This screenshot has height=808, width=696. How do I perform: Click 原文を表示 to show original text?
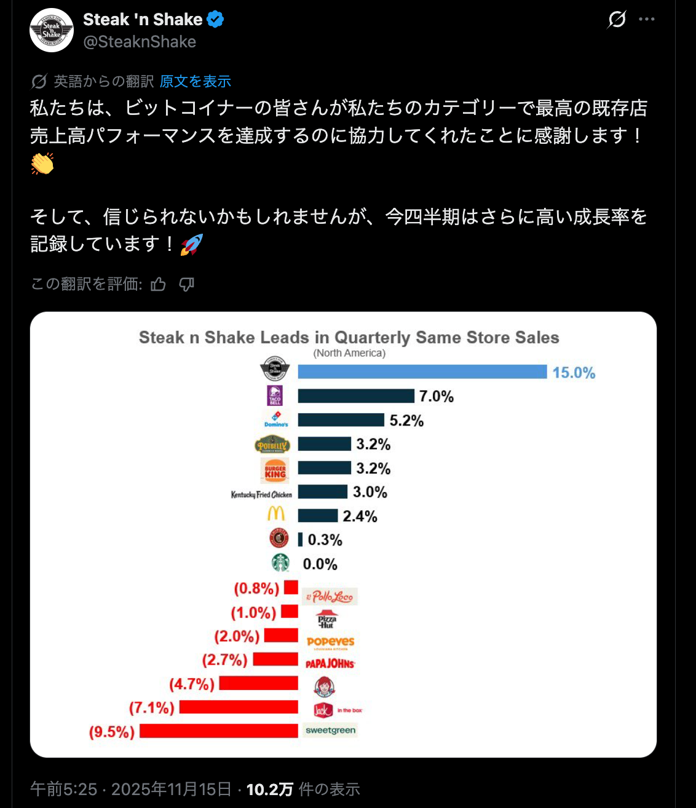195,81
